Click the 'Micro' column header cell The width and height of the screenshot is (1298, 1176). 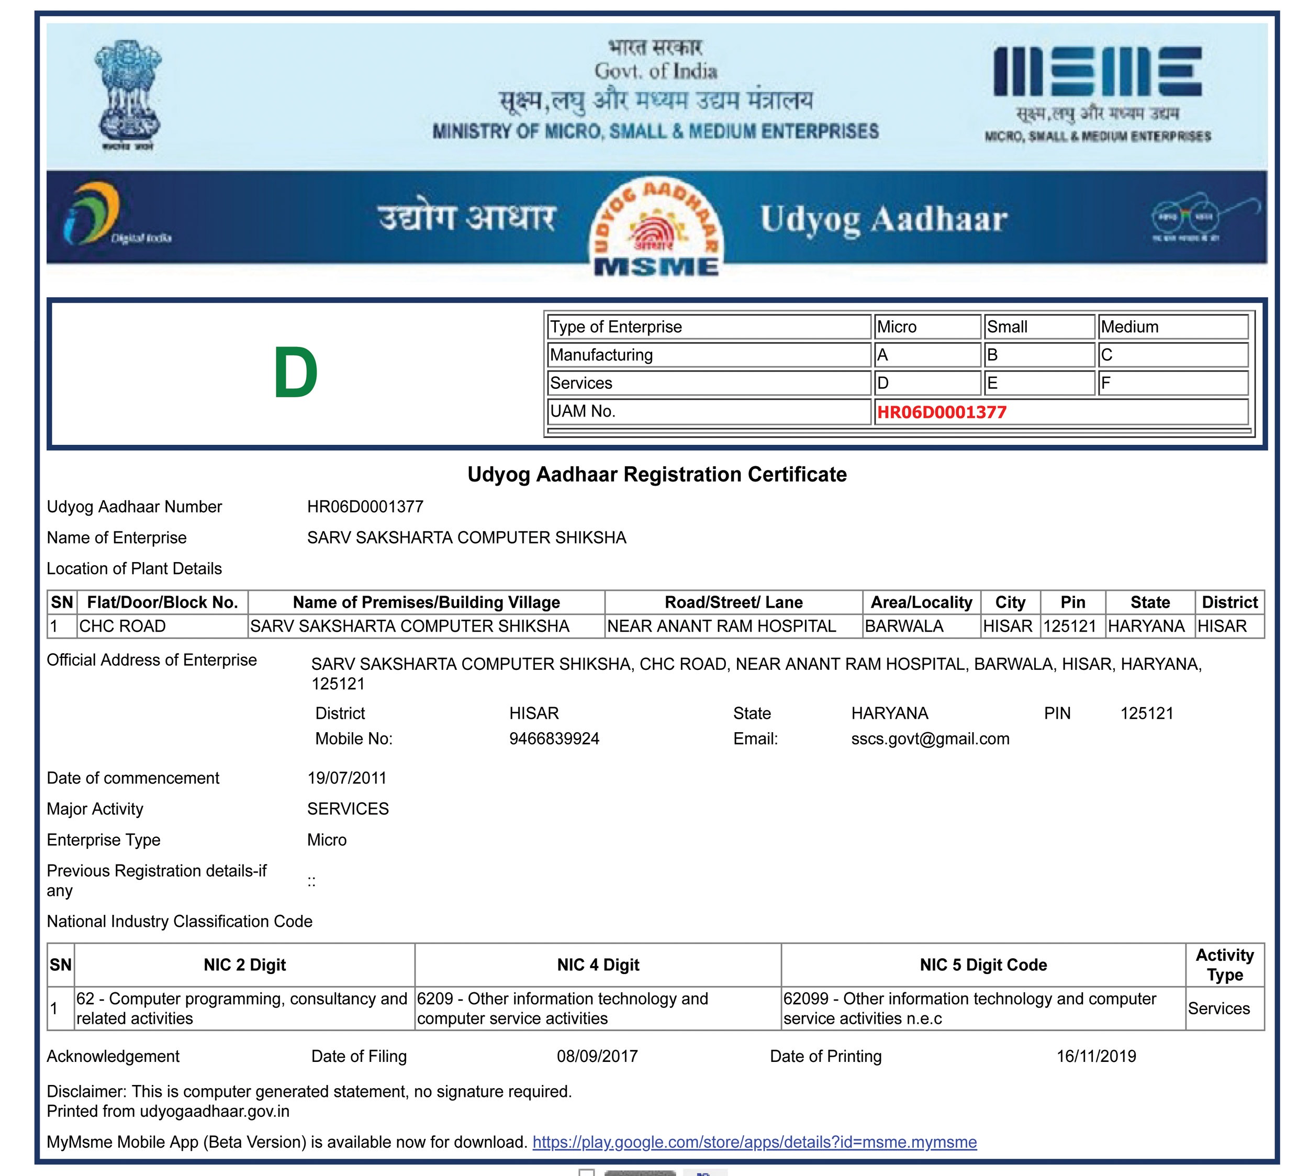[x=926, y=327]
